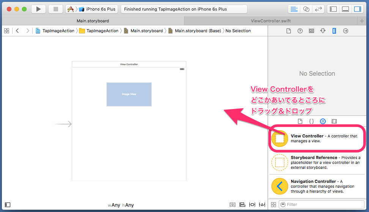This screenshot has height=212, width=369.
Task: Show the Code Snippet library
Action: (x=311, y=122)
